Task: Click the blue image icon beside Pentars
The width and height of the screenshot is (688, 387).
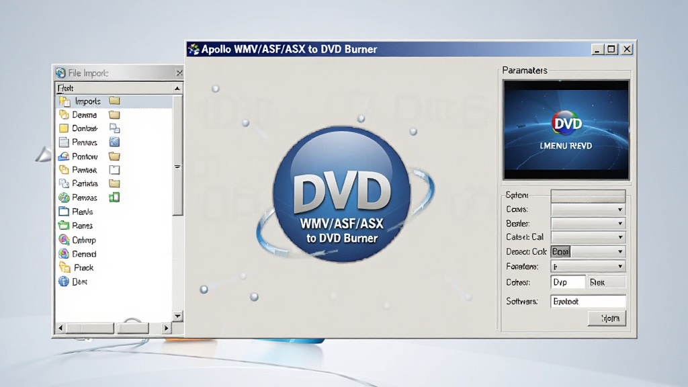Action: 114,142
